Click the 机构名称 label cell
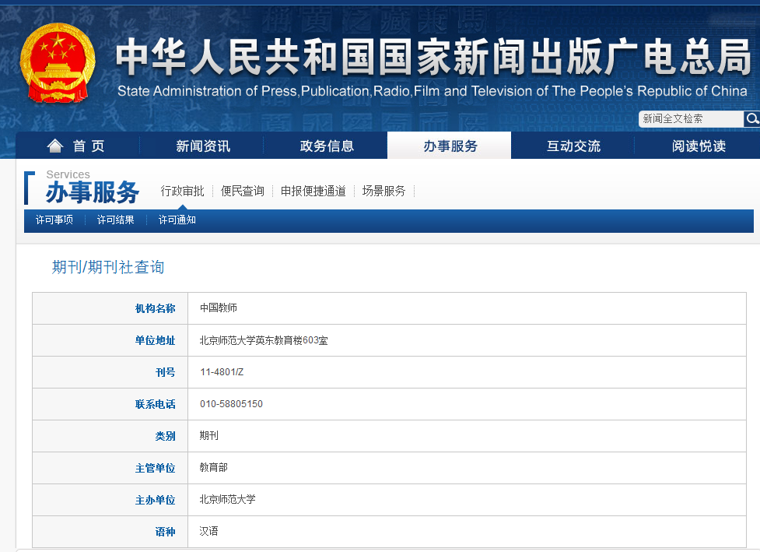The width and height of the screenshot is (760, 552). (110, 308)
